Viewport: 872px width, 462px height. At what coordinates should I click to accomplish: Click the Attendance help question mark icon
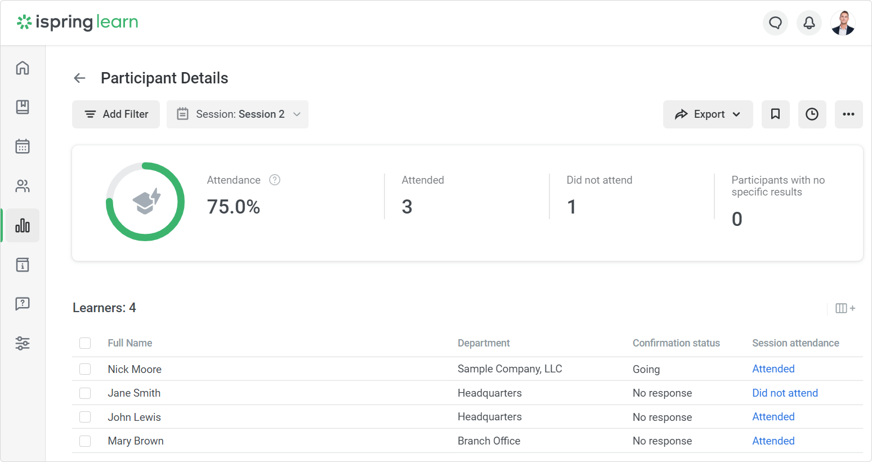(275, 180)
